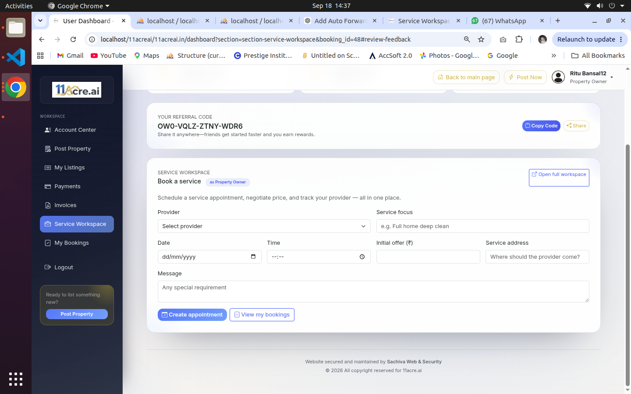Share the referral code via Share button
The image size is (631, 394).
pos(576,126)
